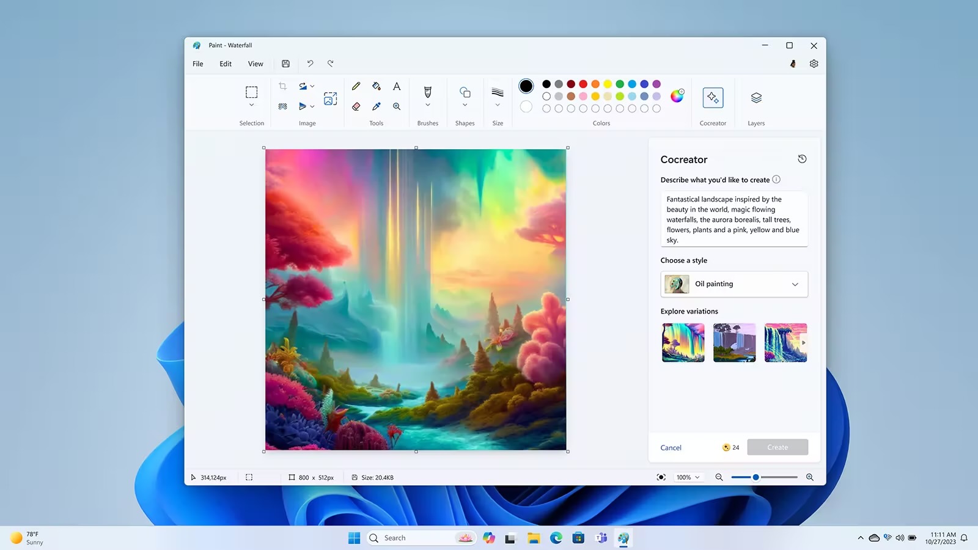
Task: Select the Text tool
Action: click(396, 86)
